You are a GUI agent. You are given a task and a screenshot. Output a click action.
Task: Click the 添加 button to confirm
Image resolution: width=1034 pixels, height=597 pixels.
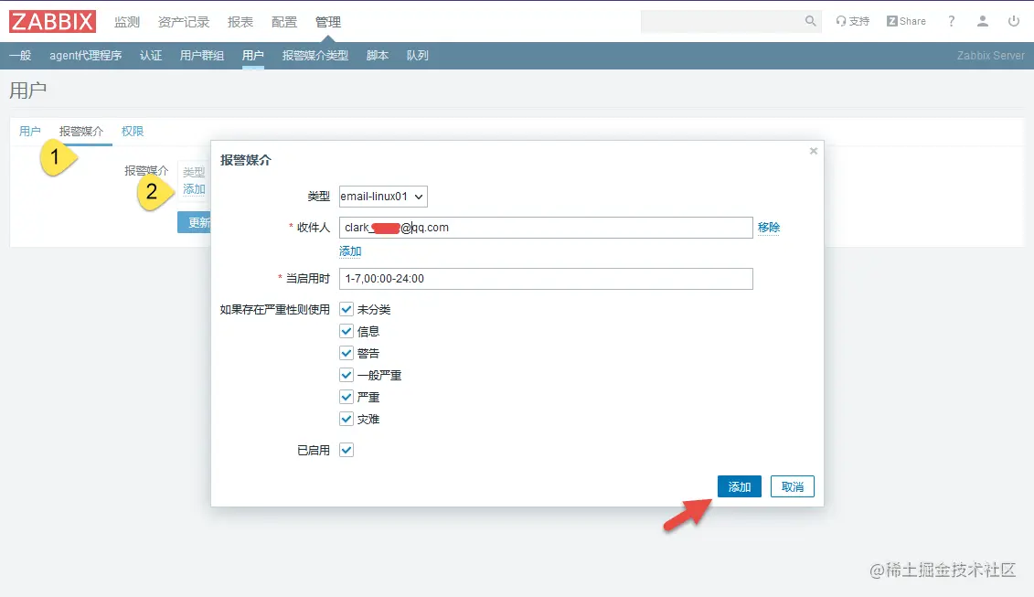pos(739,485)
